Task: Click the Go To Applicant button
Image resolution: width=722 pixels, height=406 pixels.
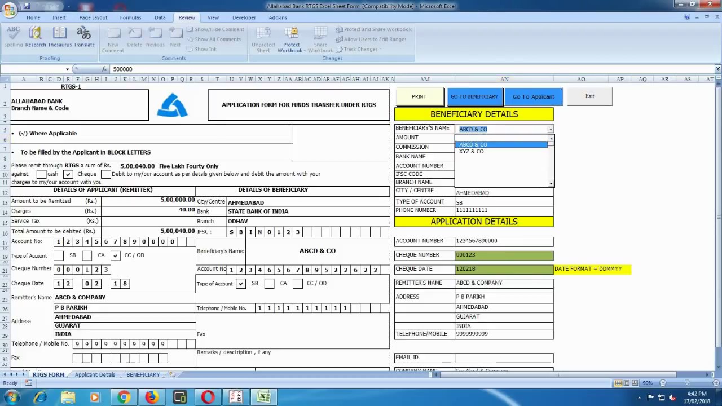Action: click(x=534, y=96)
